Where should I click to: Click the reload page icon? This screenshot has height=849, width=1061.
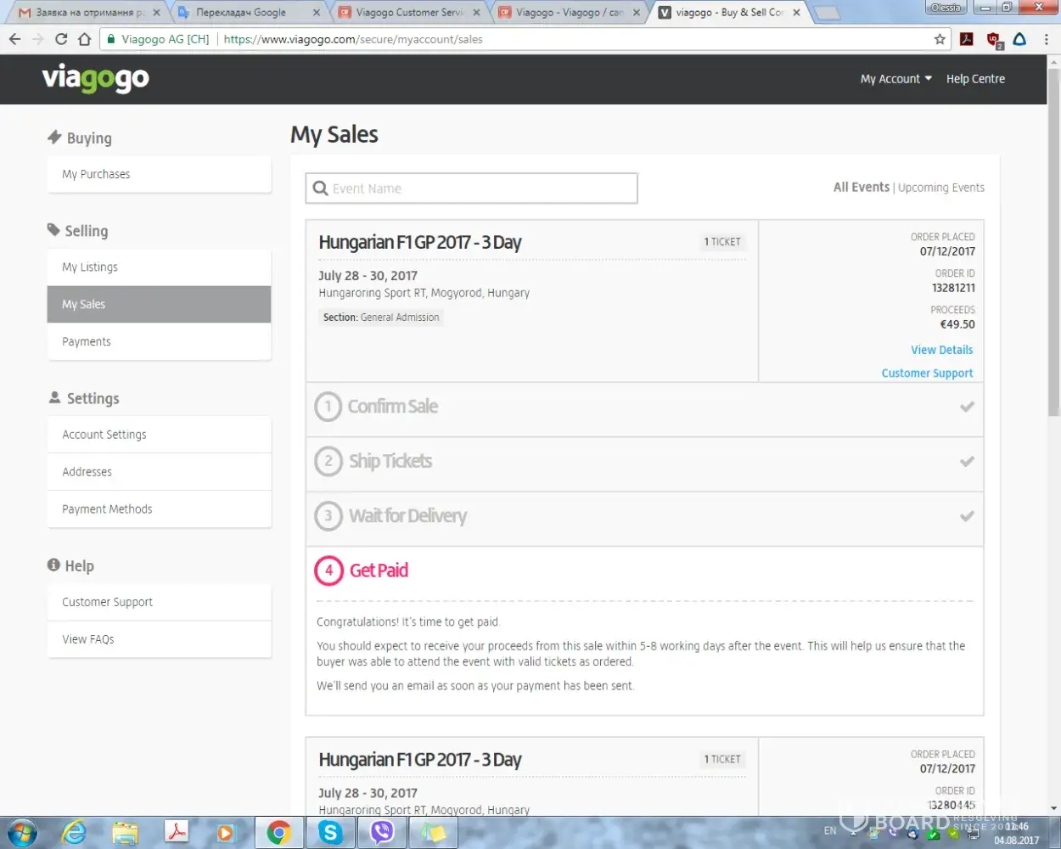61,39
